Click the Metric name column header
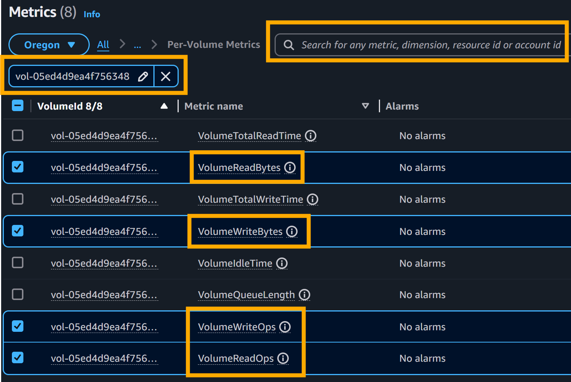Screen dimensions: 571x382 click(x=214, y=106)
